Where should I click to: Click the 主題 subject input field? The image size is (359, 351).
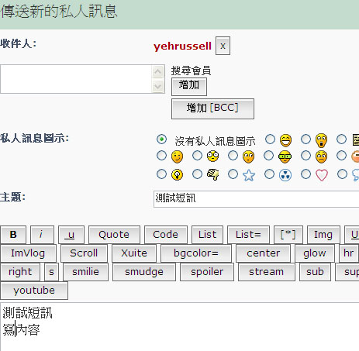click(x=256, y=199)
